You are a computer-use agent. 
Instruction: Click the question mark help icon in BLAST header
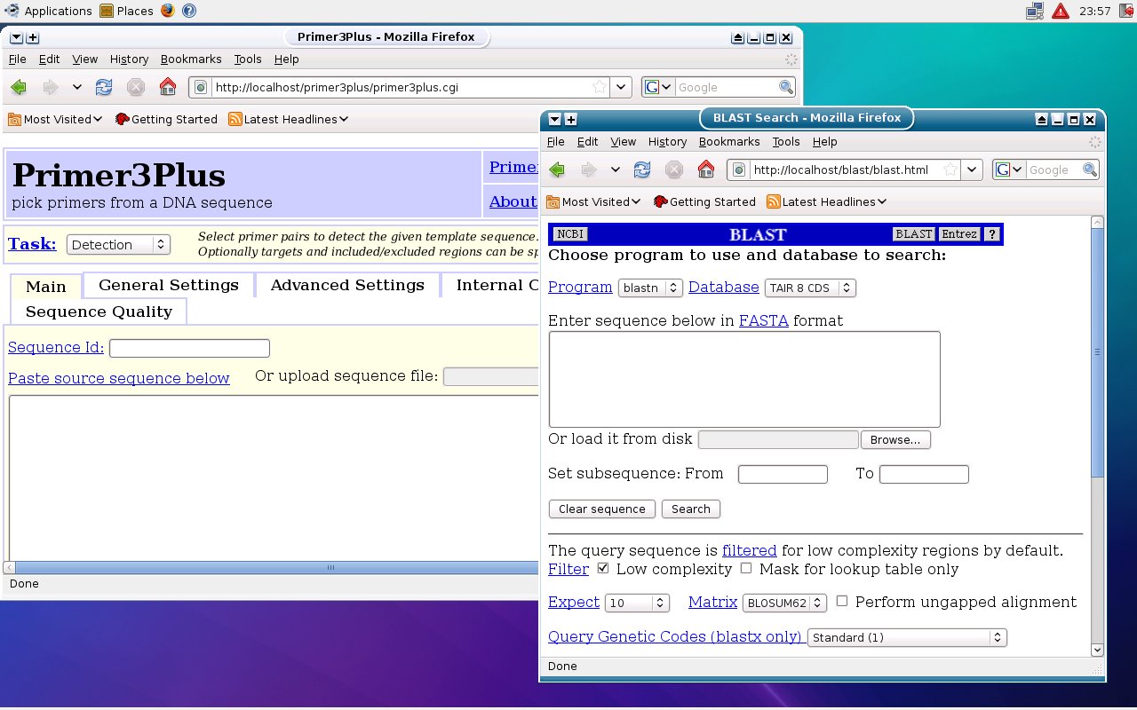tap(992, 234)
